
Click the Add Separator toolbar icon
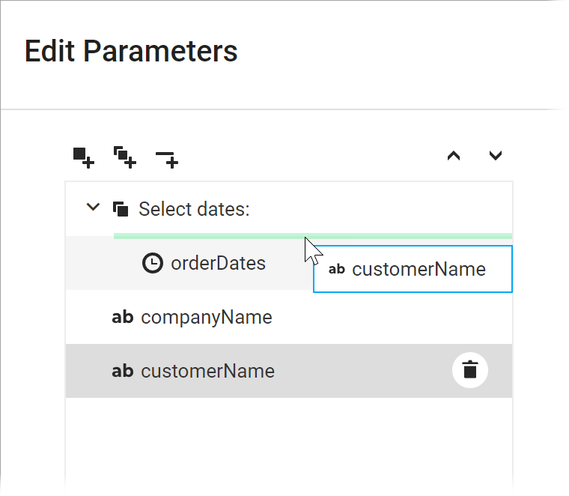[166, 158]
